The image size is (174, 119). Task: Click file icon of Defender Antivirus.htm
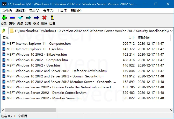pyautogui.click(x=4, y=71)
